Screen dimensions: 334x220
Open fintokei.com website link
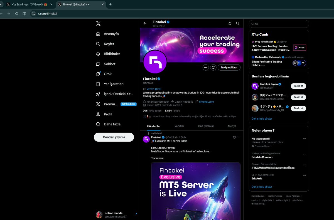[x=207, y=102]
